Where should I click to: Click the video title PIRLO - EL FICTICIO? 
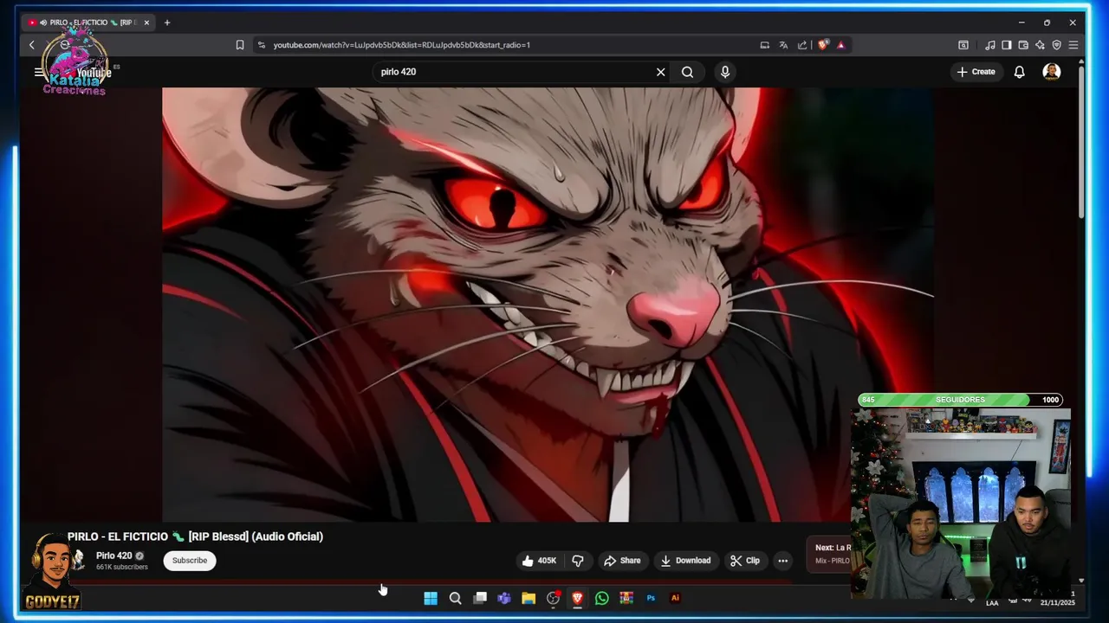[x=195, y=536]
